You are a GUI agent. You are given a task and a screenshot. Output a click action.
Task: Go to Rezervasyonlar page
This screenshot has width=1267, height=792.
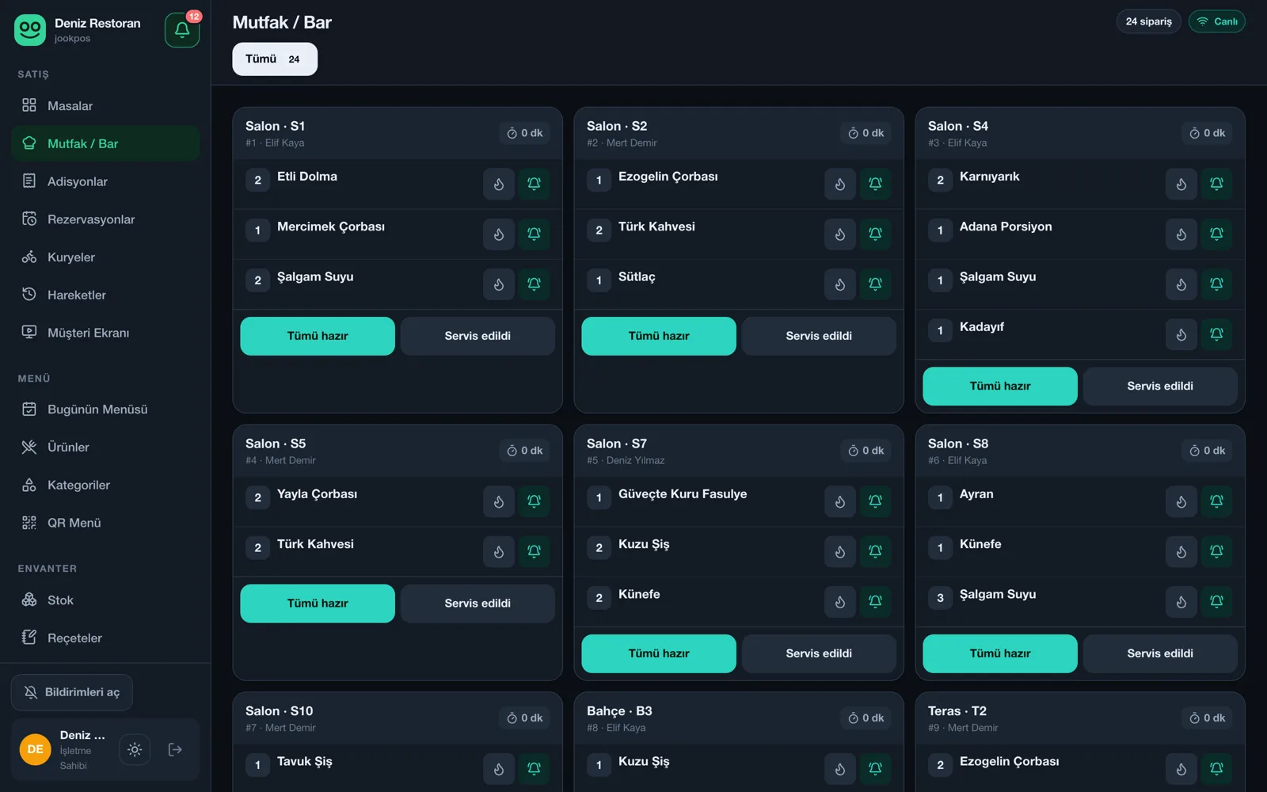click(105, 219)
